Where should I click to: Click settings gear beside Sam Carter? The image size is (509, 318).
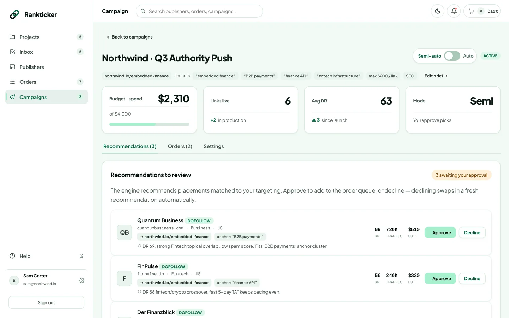point(82,281)
